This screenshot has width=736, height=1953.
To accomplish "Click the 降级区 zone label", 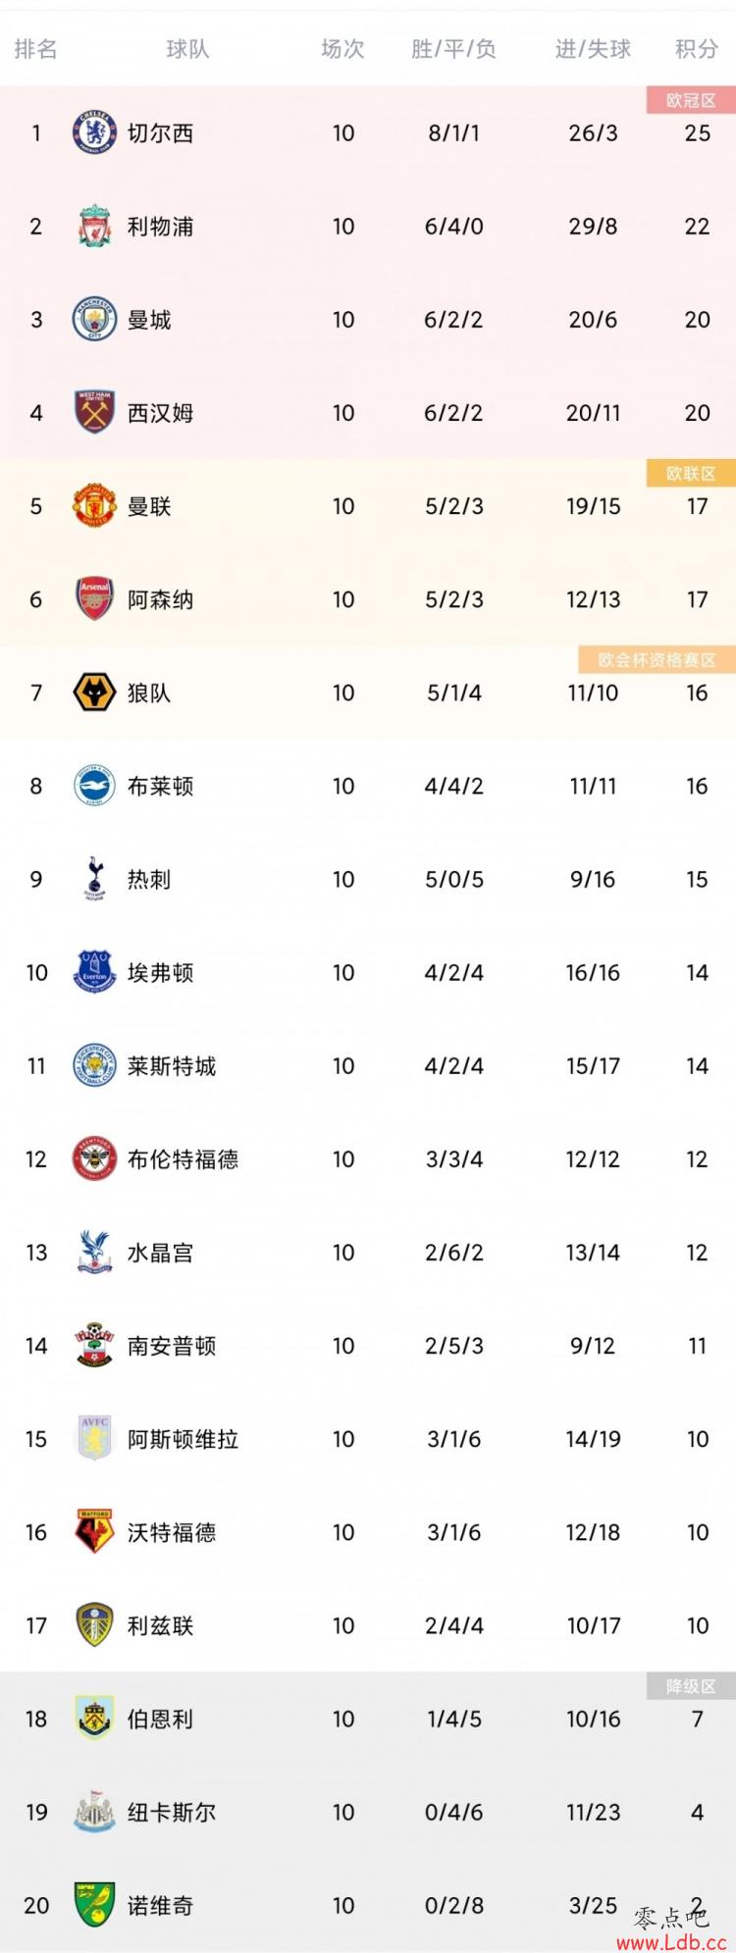I will click(x=691, y=1686).
